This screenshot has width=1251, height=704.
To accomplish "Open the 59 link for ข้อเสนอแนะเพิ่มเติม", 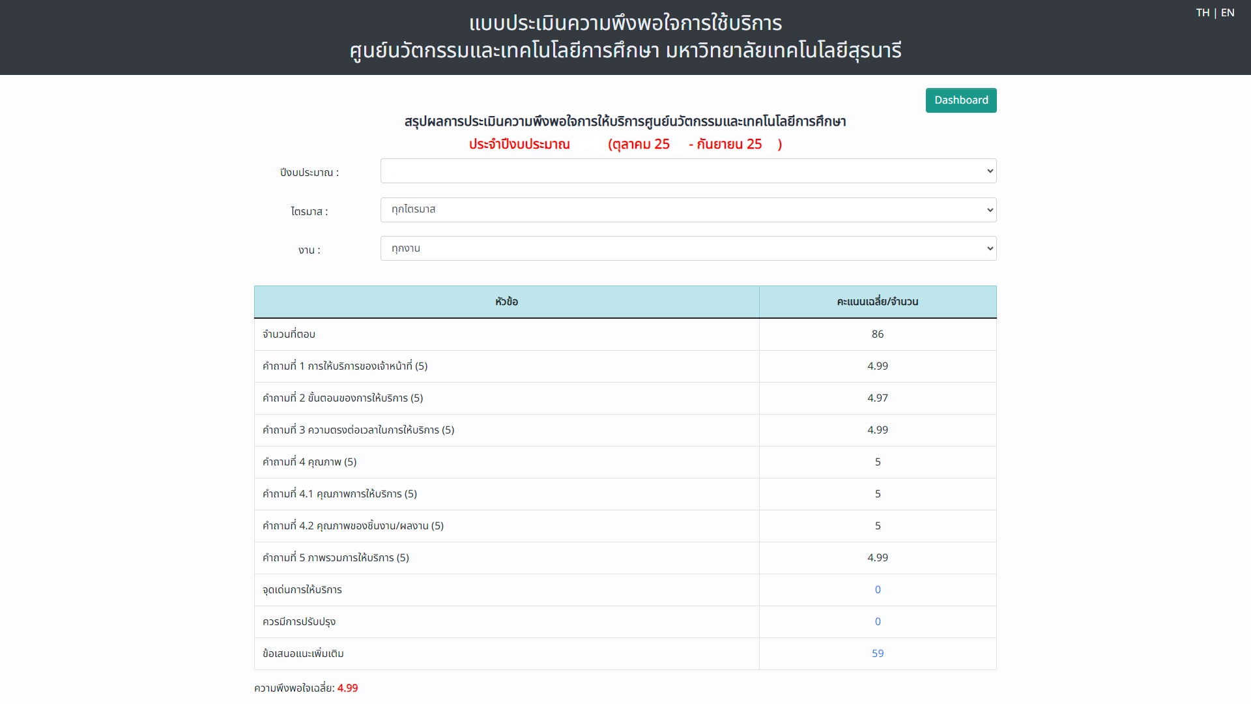I will click(x=878, y=654).
